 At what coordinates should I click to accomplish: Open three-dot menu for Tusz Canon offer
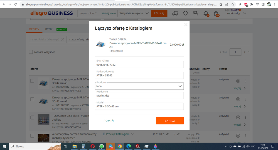(x=245, y=117)
